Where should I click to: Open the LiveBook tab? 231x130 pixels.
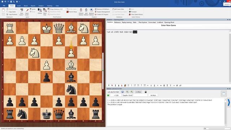pyautogui.click(x=160, y=22)
